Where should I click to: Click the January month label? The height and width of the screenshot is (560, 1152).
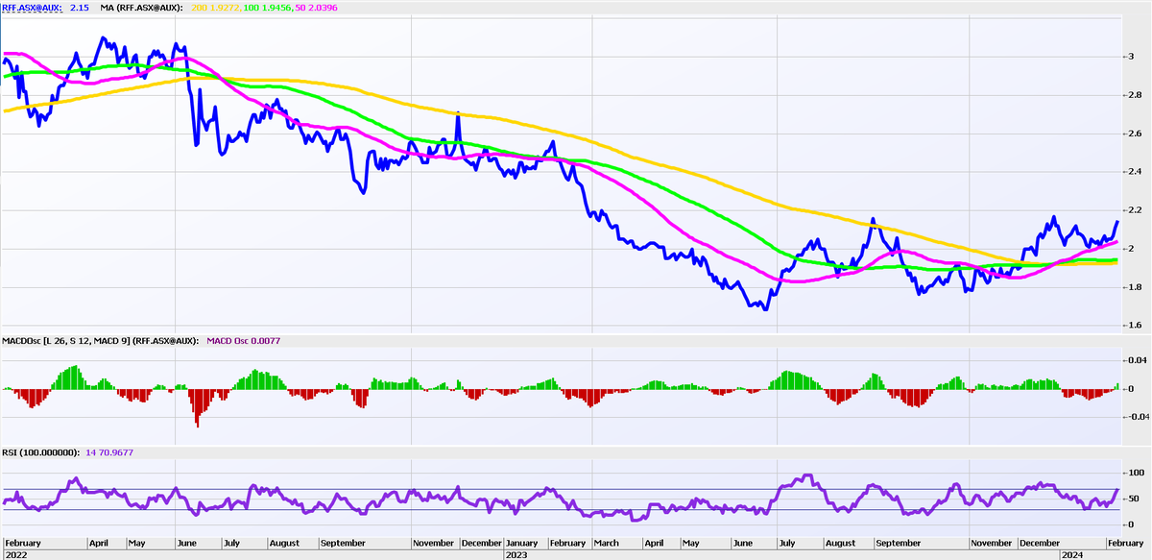tap(521, 543)
